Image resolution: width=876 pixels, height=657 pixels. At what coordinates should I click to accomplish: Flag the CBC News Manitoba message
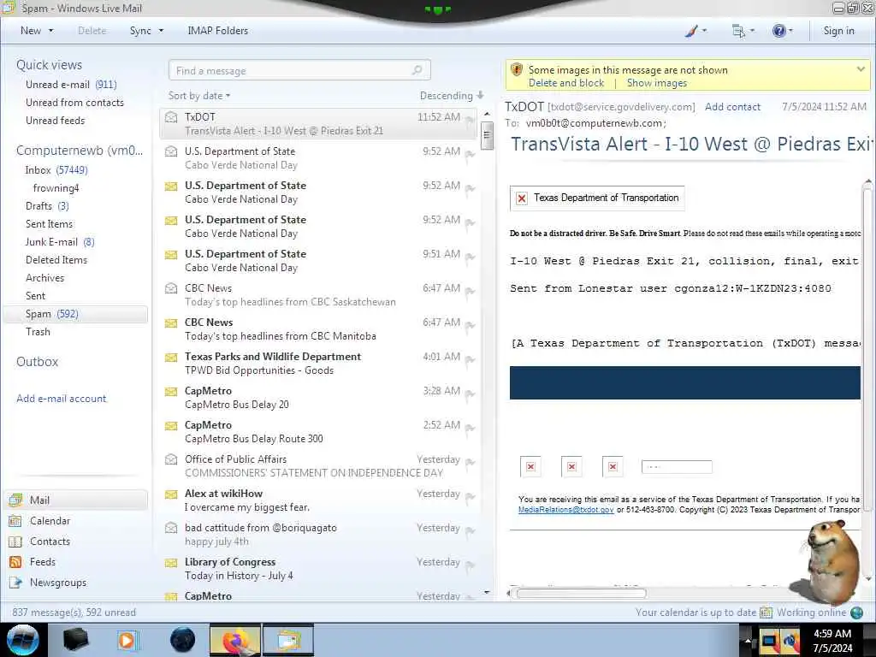pyautogui.click(x=470, y=326)
